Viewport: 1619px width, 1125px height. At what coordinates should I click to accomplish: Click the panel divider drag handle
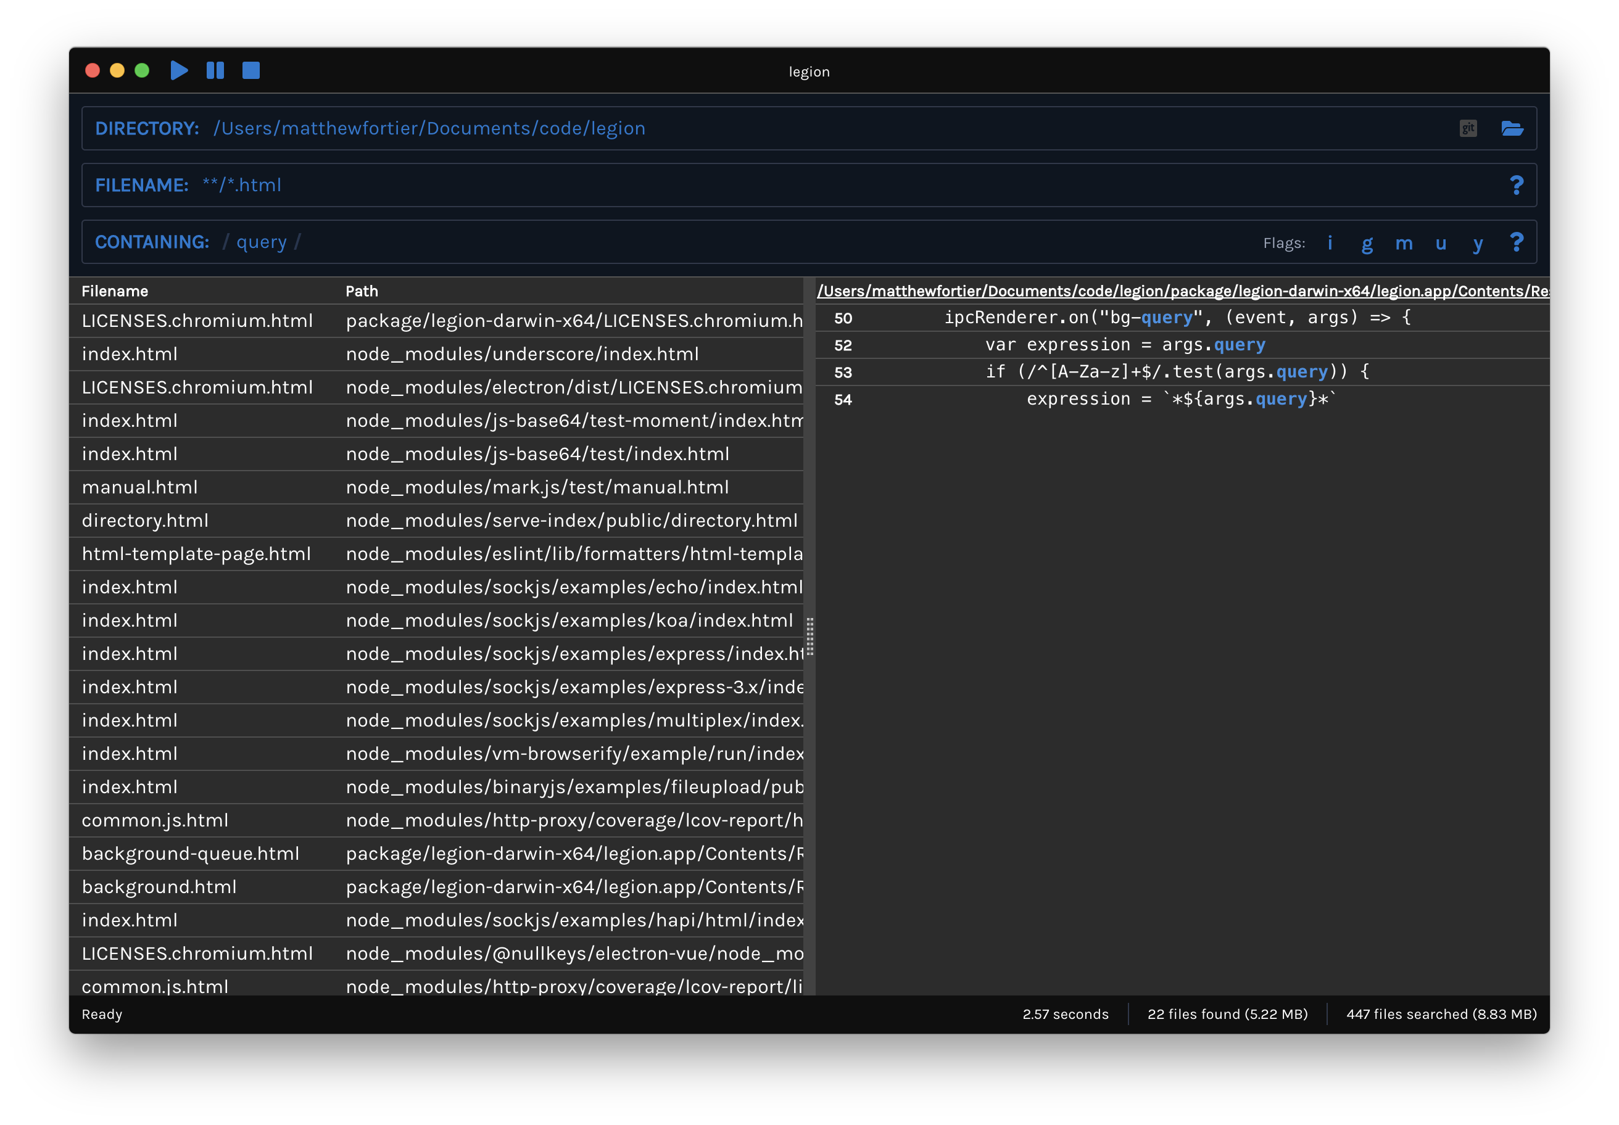(x=809, y=637)
